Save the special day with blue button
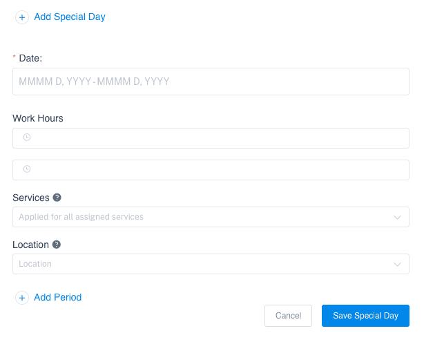424x342 pixels. coord(365,316)
